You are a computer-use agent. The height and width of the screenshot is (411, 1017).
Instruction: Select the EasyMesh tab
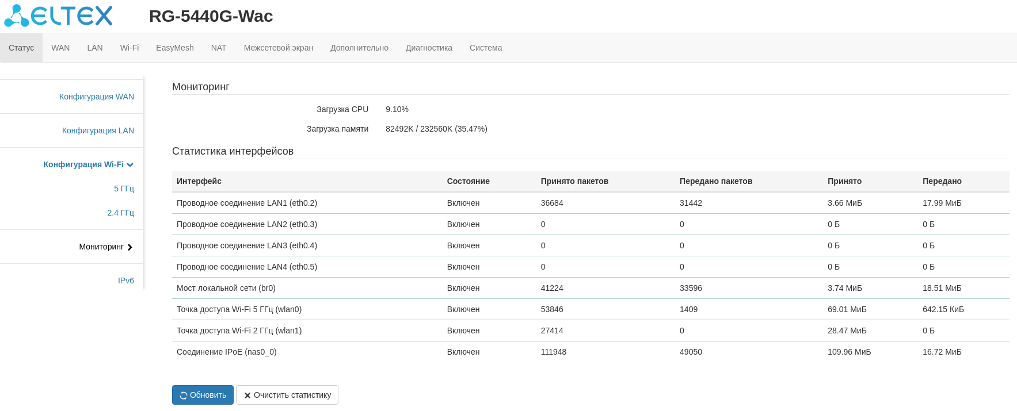(175, 48)
